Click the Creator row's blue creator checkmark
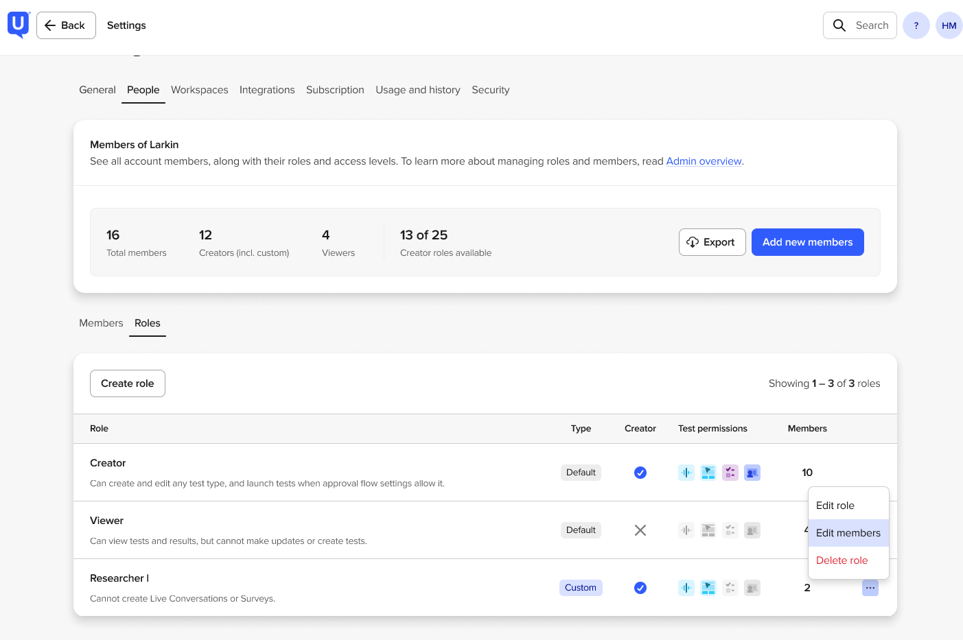Screen dimensions: 963x640 640,473
